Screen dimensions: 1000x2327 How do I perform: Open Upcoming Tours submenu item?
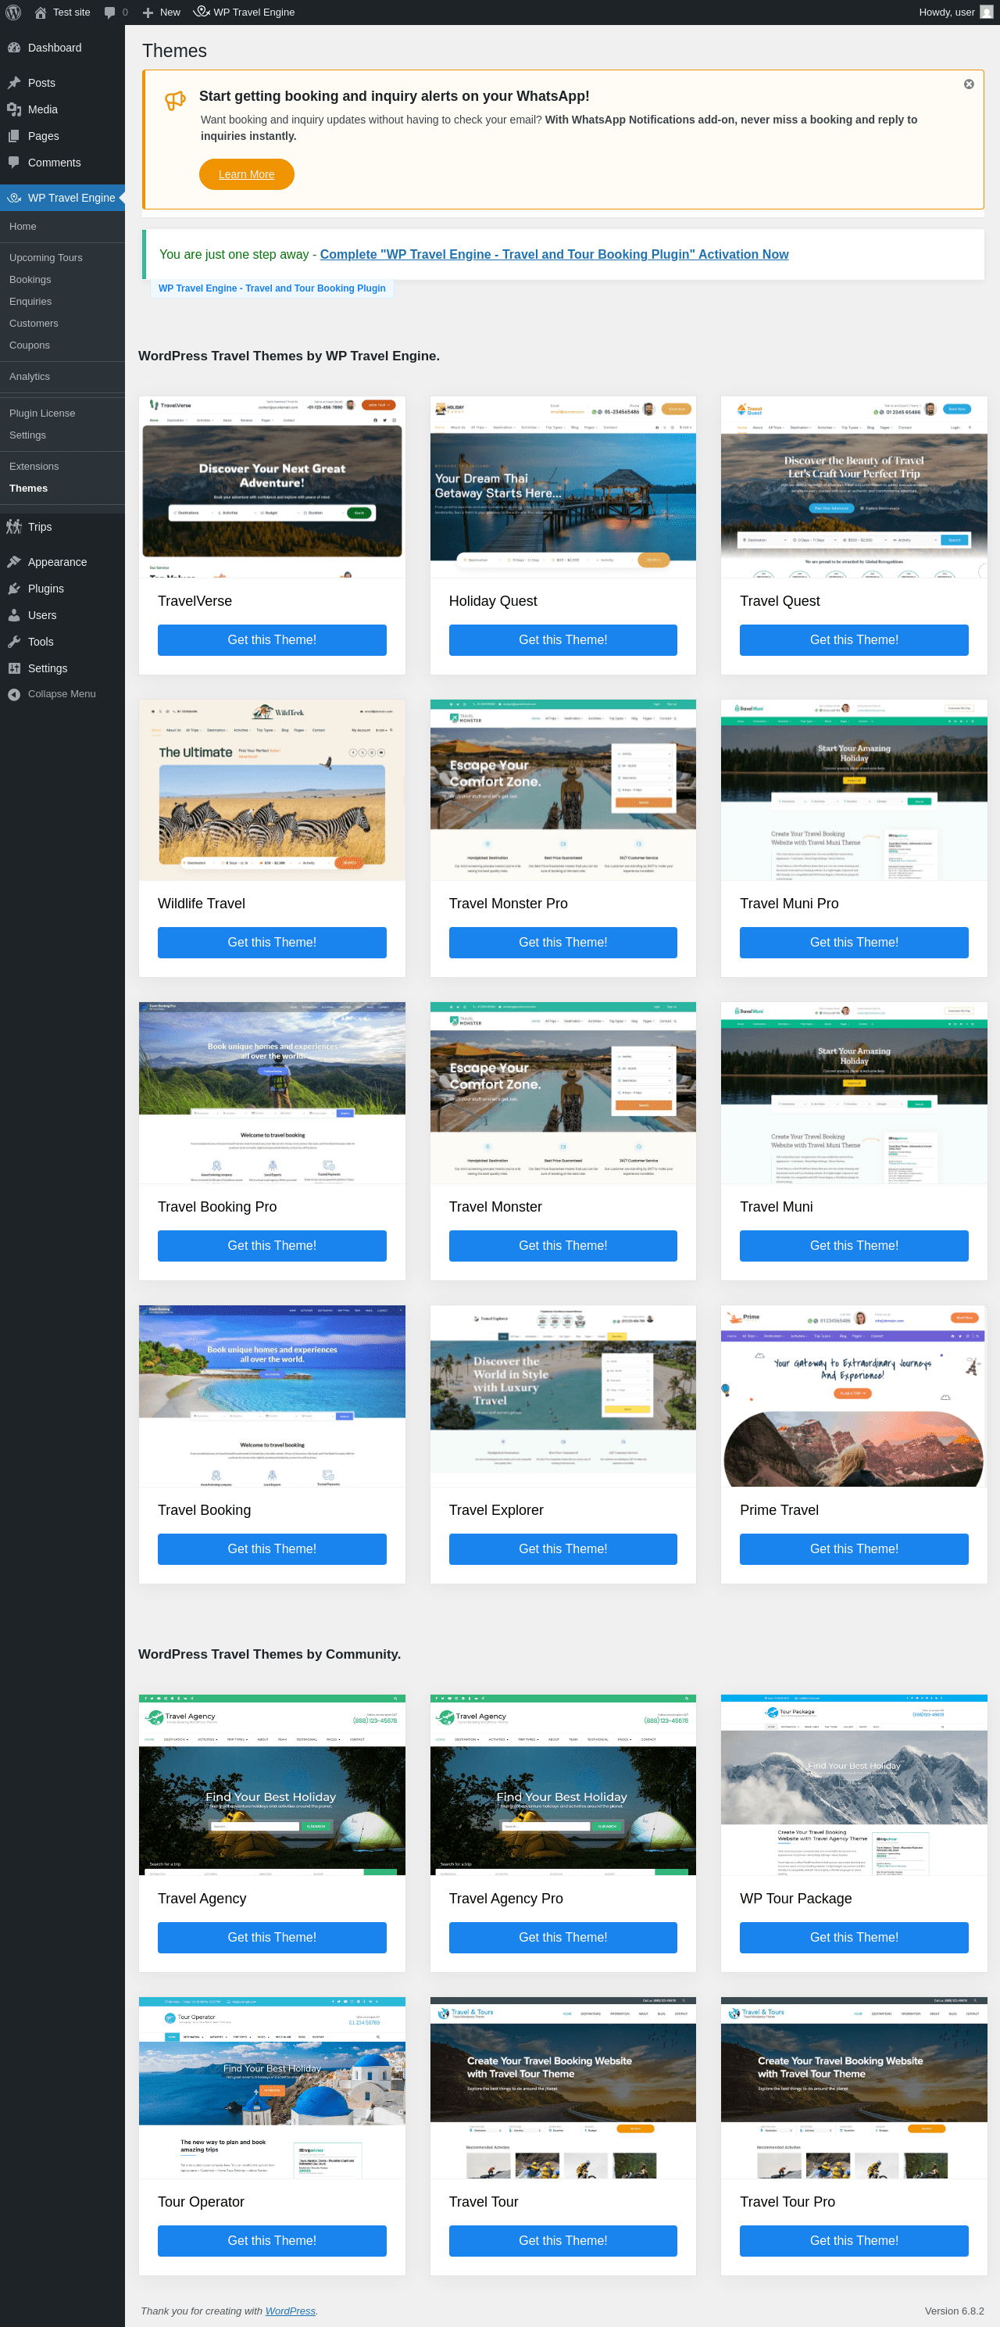(x=45, y=259)
